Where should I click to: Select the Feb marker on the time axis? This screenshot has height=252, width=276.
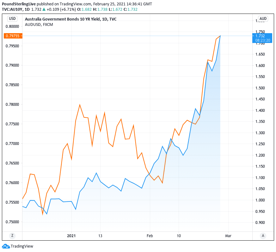pyautogui.click(x=150, y=236)
